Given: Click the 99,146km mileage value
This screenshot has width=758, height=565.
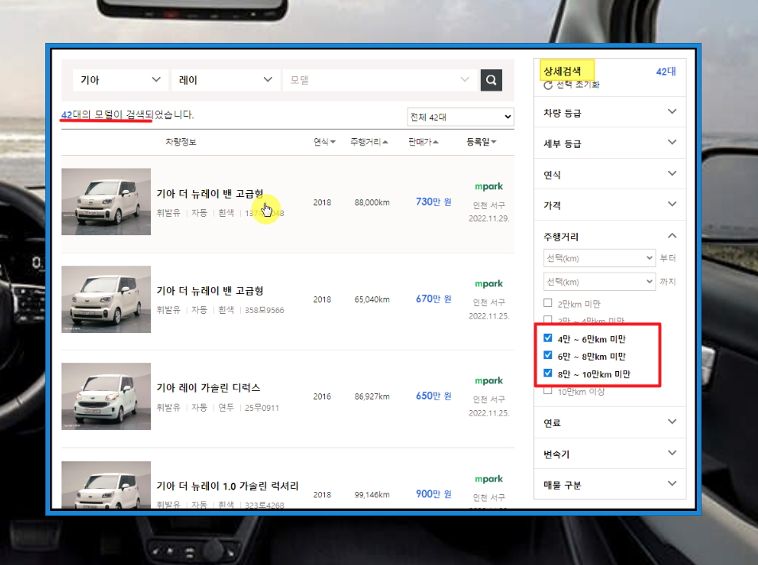Looking at the screenshot, I should [372, 494].
